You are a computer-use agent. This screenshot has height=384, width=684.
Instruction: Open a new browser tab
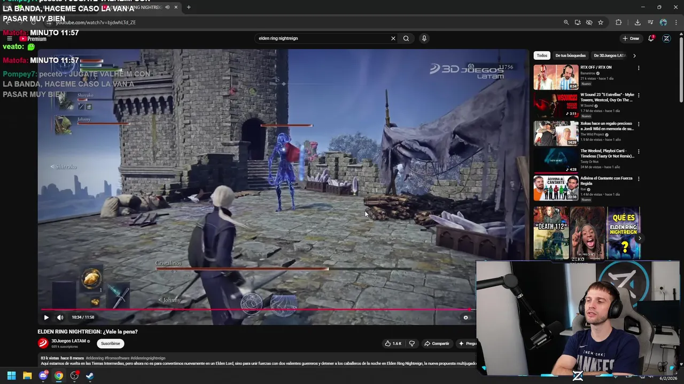tap(189, 7)
